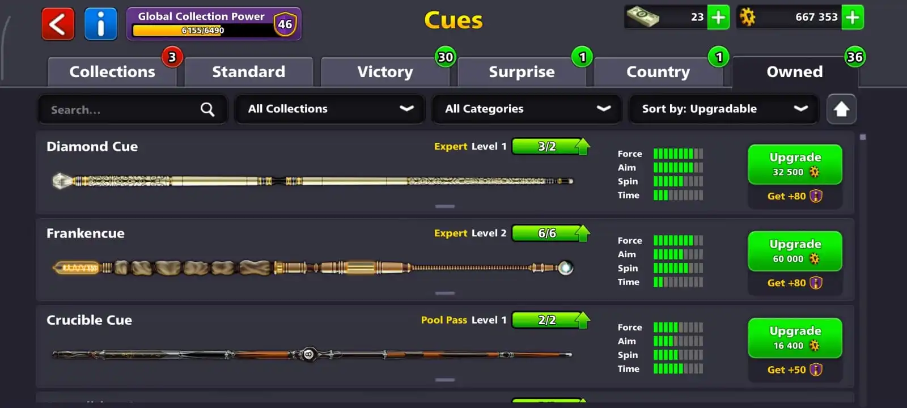Tap the red back arrow button
Screen dimensions: 907x408
point(58,24)
